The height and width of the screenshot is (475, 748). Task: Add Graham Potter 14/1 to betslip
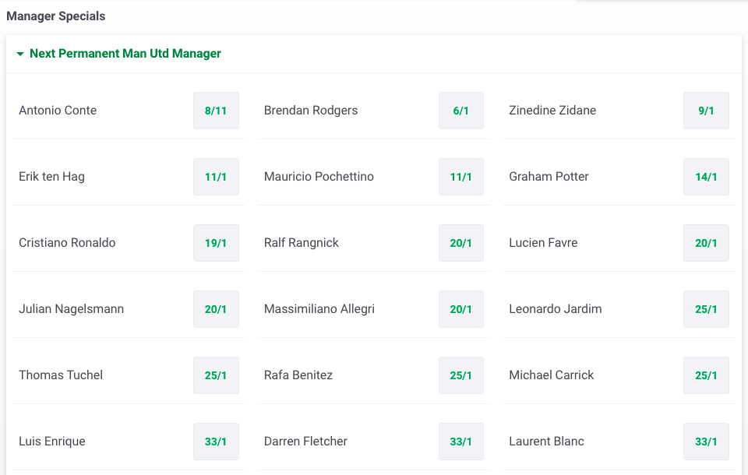pyautogui.click(x=706, y=177)
